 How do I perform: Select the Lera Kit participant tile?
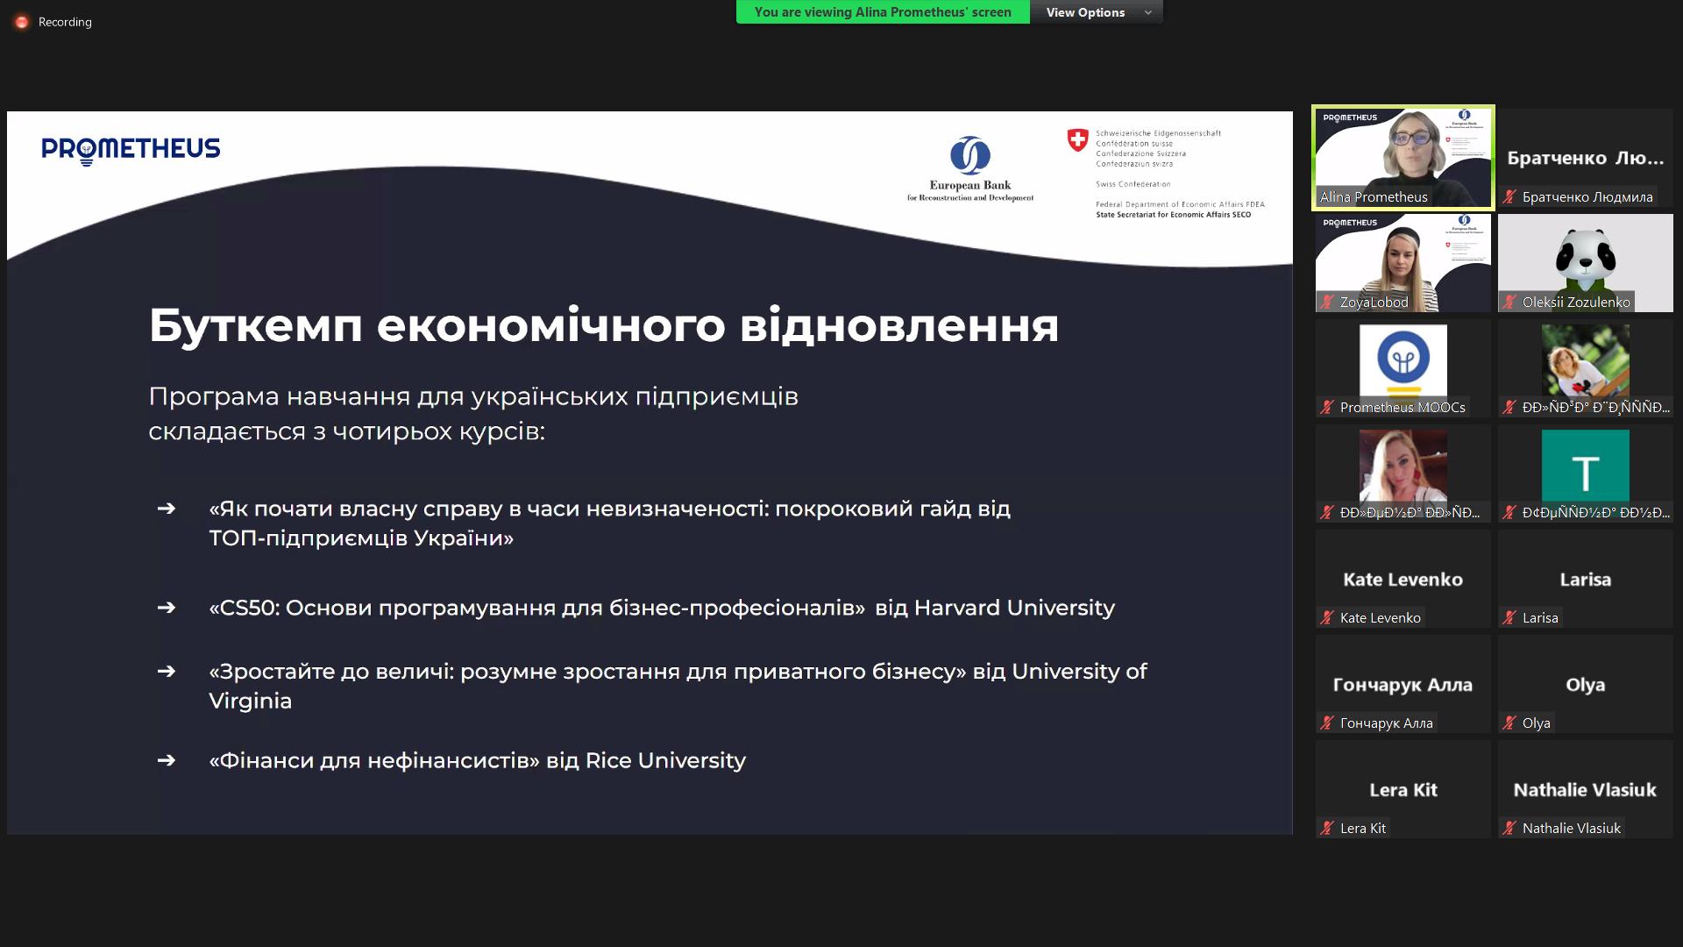1402,789
